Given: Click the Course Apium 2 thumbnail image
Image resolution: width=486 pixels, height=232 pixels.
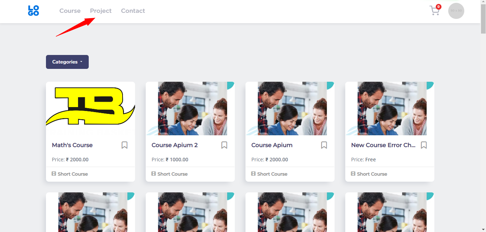Looking at the screenshot, I should pos(190,108).
